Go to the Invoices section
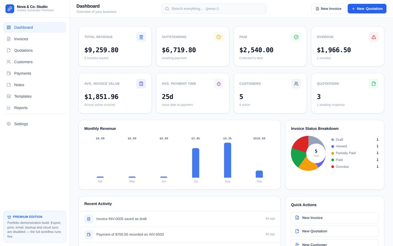 (35, 39)
